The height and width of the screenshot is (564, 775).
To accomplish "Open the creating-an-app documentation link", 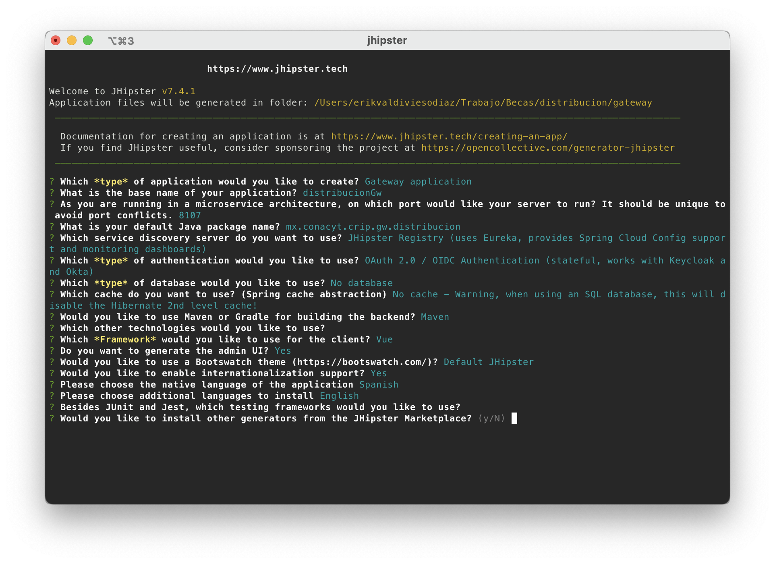I will [449, 137].
